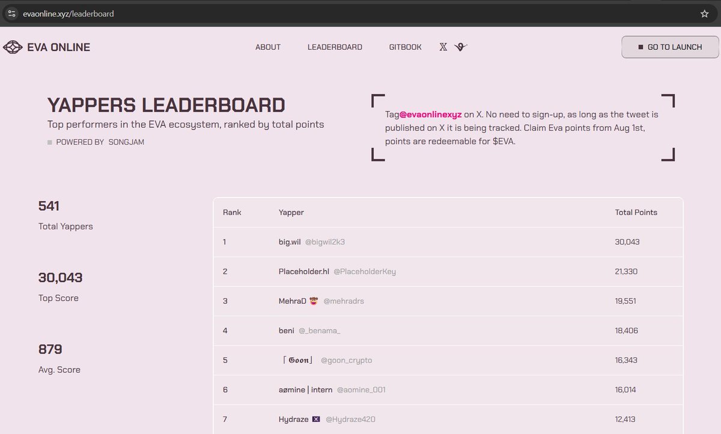Click the 16,343 points value
The image size is (721, 434).
627,360
